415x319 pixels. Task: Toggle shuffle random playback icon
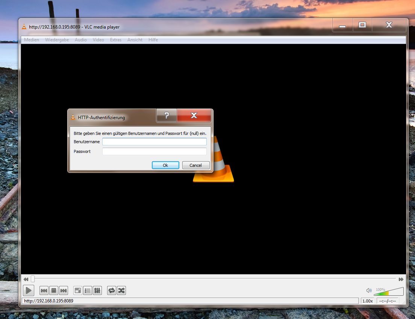121,290
